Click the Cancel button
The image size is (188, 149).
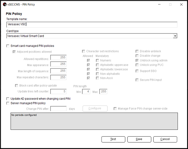tap(165, 139)
